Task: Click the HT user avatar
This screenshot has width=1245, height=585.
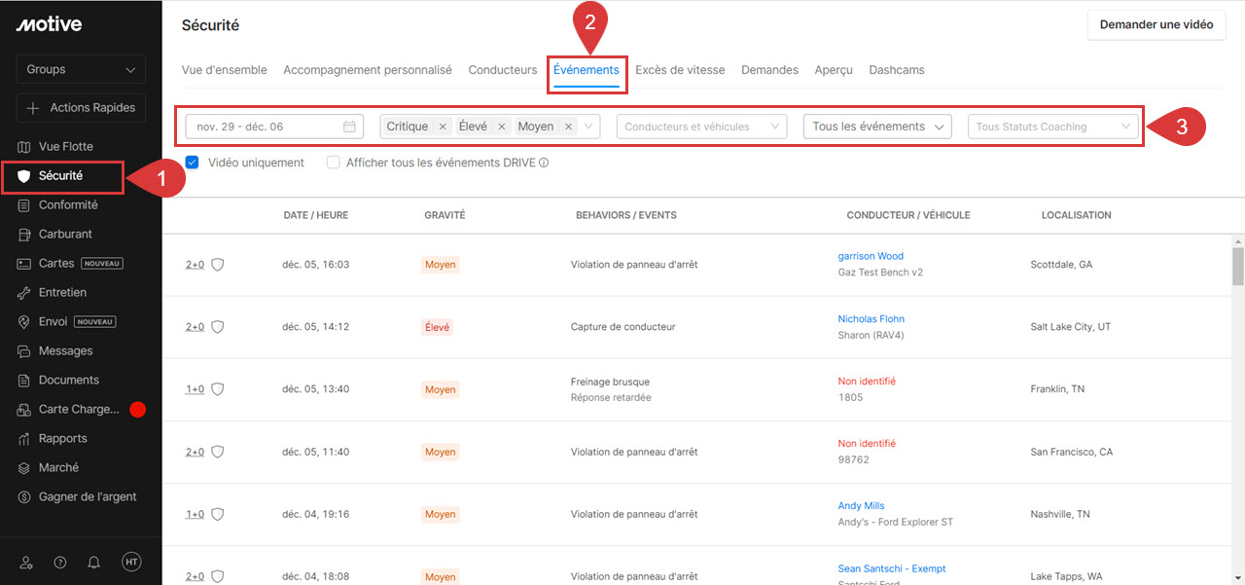Action: pyautogui.click(x=131, y=562)
